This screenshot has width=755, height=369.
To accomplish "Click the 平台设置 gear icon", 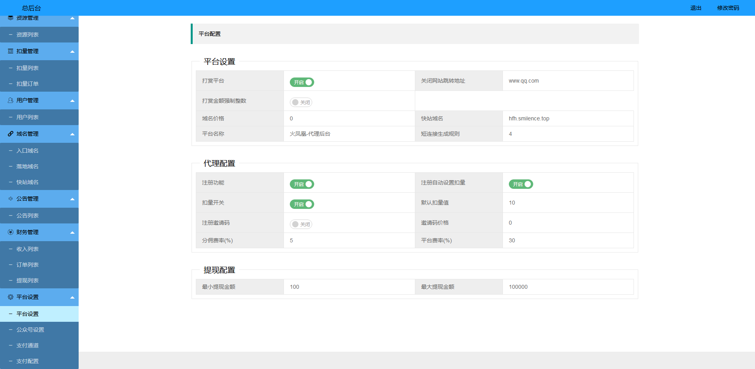I will coord(10,297).
